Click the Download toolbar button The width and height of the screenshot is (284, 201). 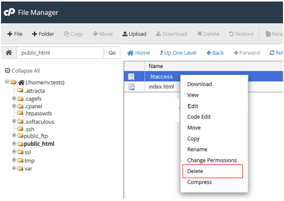(171, 34)
